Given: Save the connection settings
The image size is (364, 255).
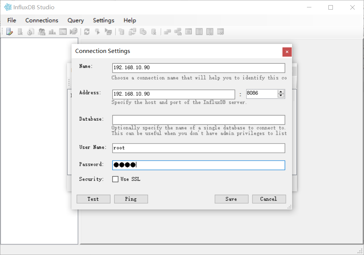Looking at the screenshot, I should click(x=231, y=199).
